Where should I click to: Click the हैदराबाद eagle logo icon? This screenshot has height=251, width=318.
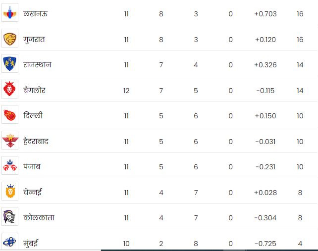coord(10,140)
